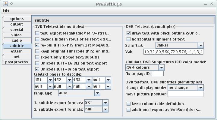Click the fix to pageID input field
The height and width of the screenshot is (120, 217).
[158, 73]
